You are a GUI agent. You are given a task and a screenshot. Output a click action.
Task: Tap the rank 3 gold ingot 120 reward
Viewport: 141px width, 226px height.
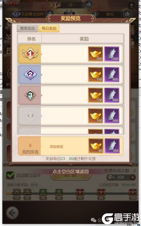click(x=96, y=95)
